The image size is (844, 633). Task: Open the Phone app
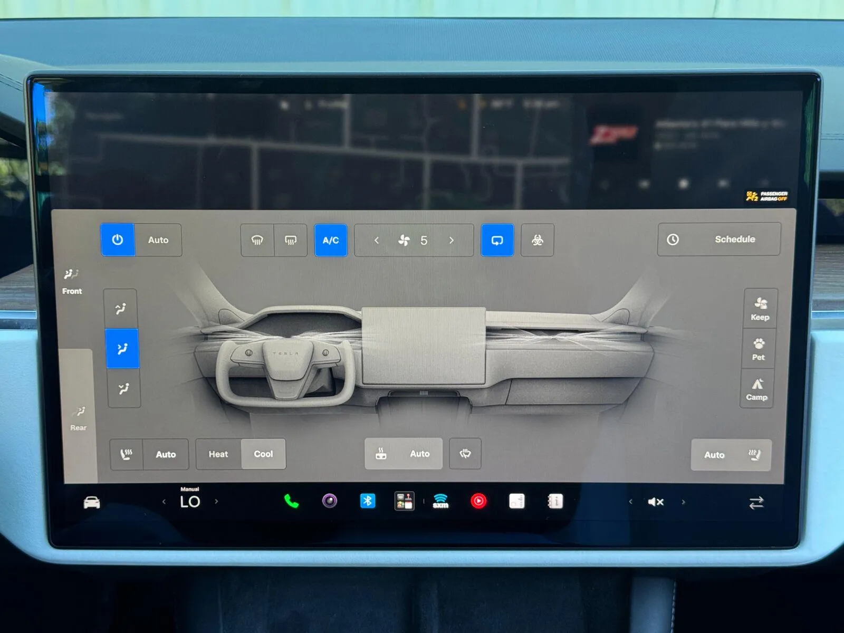291,501
